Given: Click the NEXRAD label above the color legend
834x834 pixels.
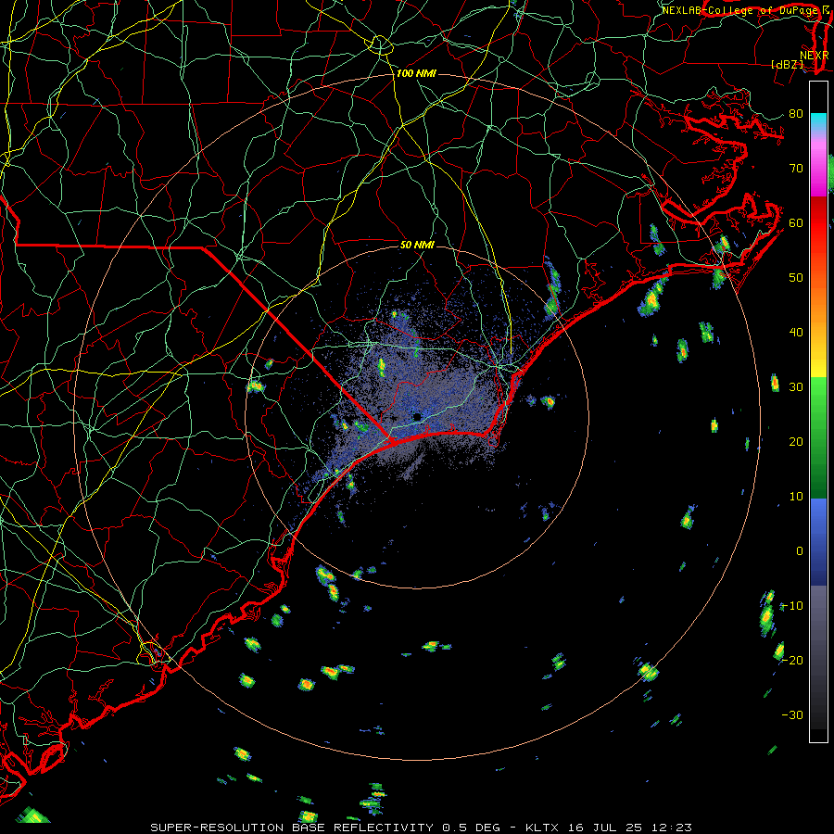Looking at the screenshot, I should point(815,56).
